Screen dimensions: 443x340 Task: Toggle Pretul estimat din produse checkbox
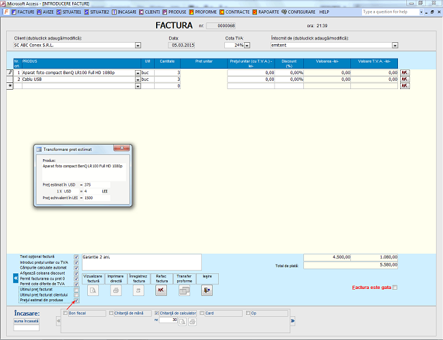76,301
